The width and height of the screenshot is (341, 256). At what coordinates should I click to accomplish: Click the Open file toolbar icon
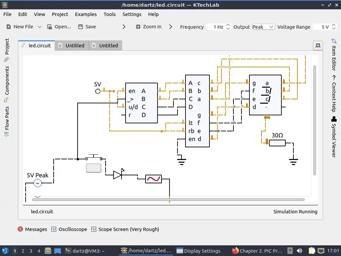50,27
